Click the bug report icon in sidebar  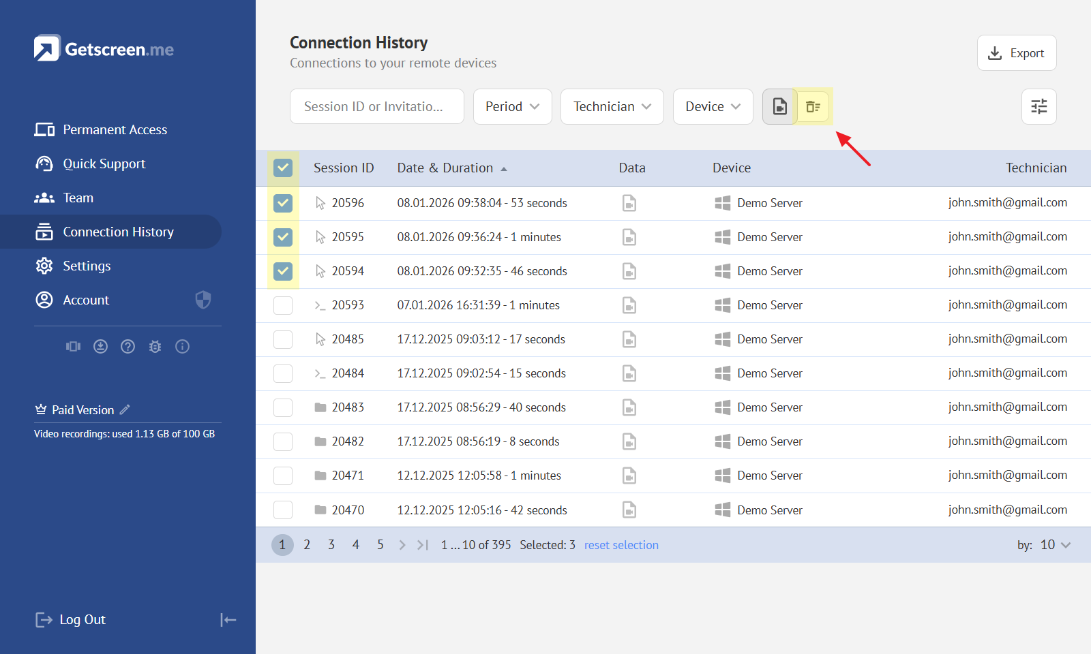point(155,347)
